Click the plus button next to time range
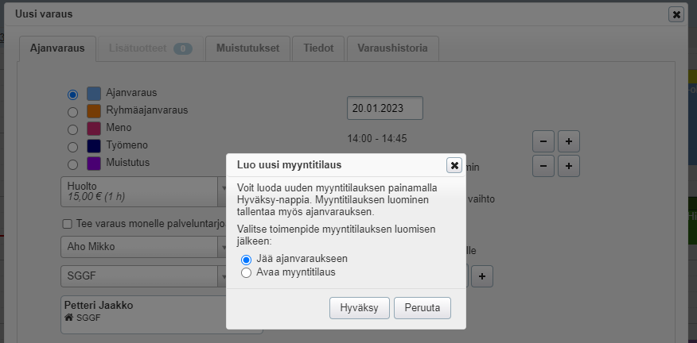Screen dimensions: 697x343 (x=569, y=141)
